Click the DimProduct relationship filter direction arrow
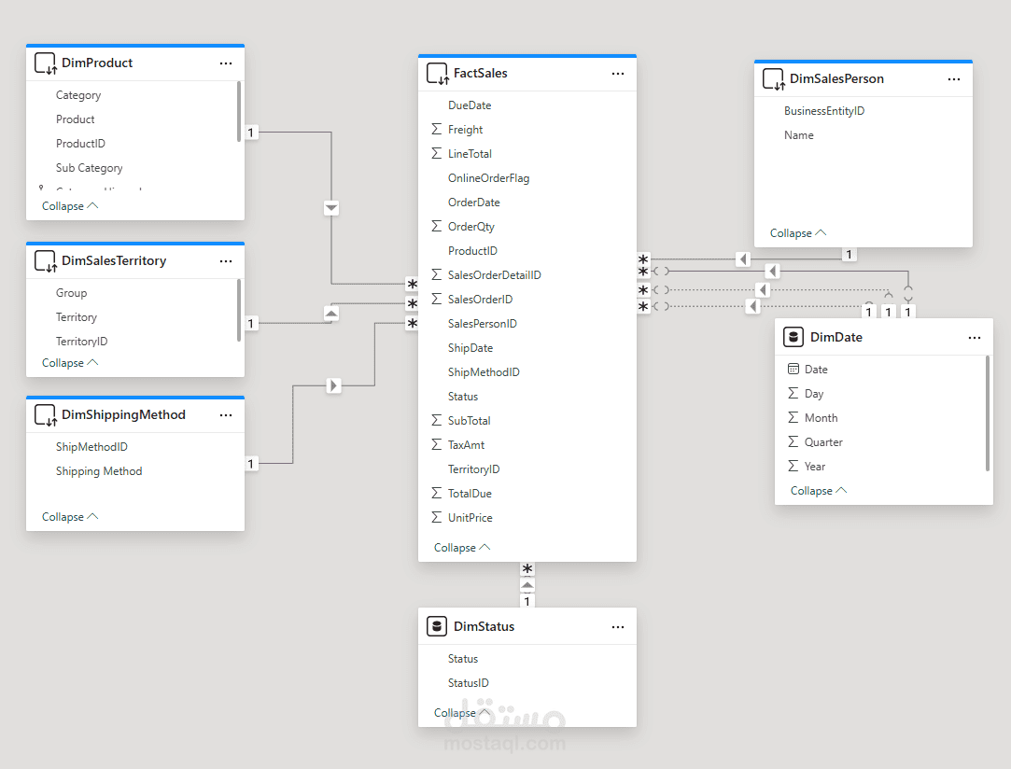1011x769 pixels. (331, 208)
